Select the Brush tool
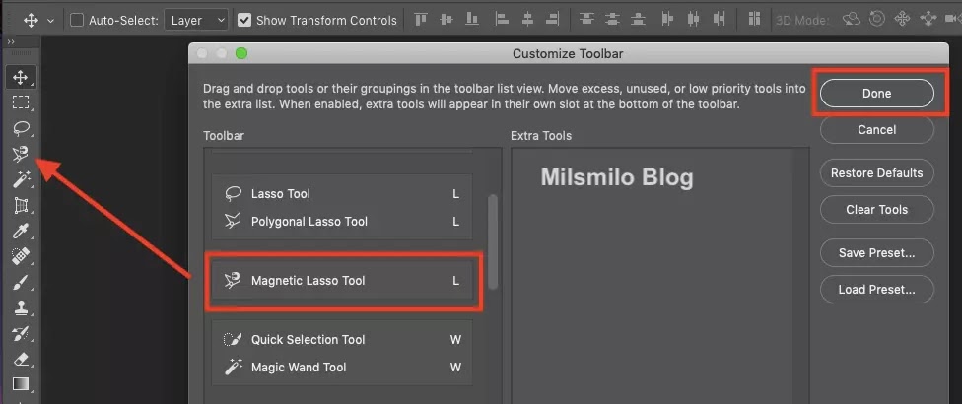 pos(21,282)
